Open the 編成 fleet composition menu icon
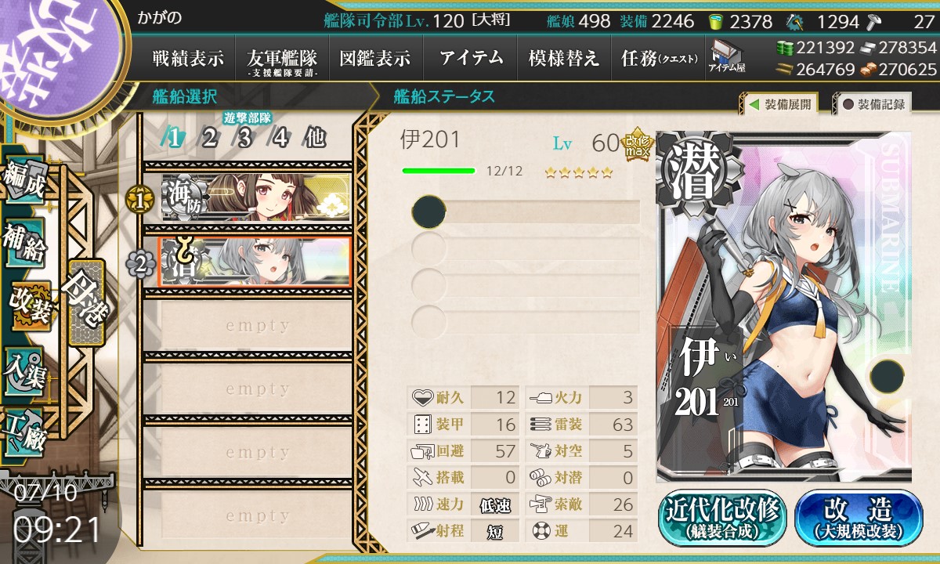This screenshot has width=940, height=564. pyautogui.click(x=23, y=181)
